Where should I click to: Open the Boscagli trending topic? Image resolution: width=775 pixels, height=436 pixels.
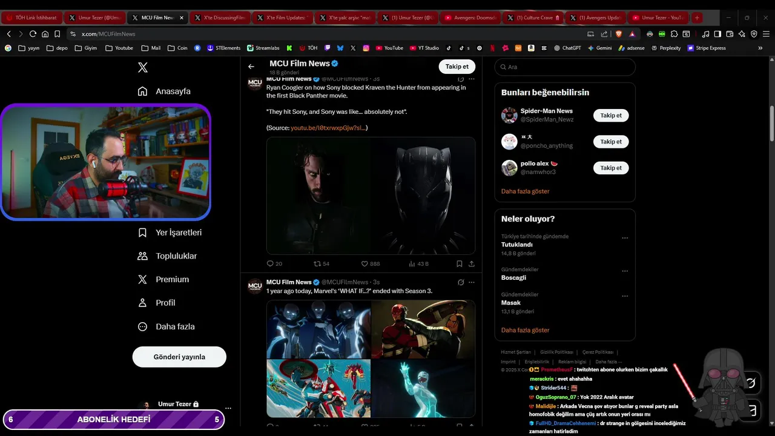point(513,278)
